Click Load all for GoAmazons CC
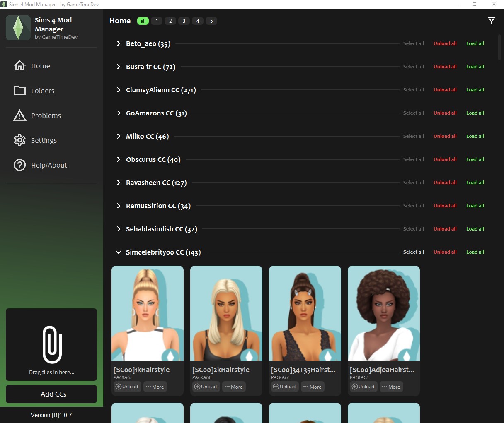The height and width of the screenshot is (423, 504). tap(475, 113)
